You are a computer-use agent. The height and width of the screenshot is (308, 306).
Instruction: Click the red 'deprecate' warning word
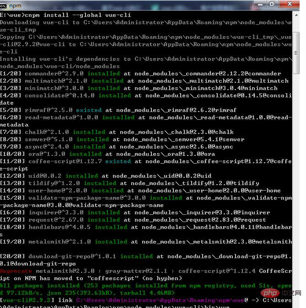[x=16, y=271]
